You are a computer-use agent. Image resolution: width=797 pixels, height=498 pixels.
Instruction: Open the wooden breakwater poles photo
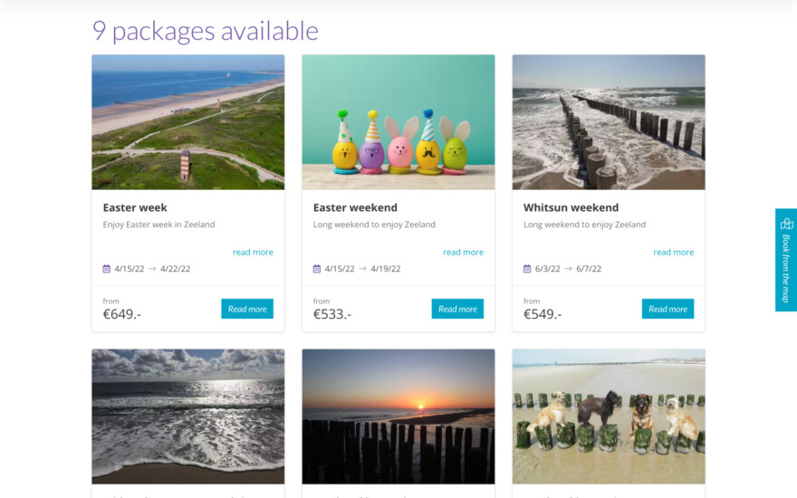(609, 122)
